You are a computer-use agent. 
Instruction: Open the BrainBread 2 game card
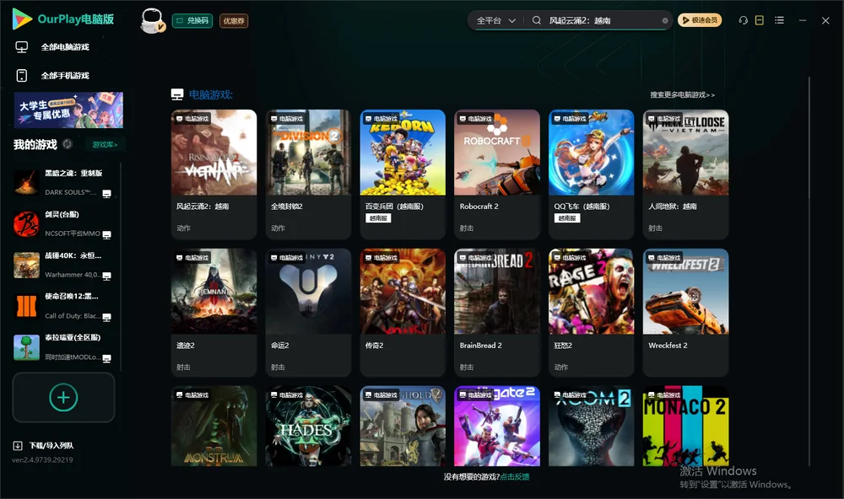[497, 313]
